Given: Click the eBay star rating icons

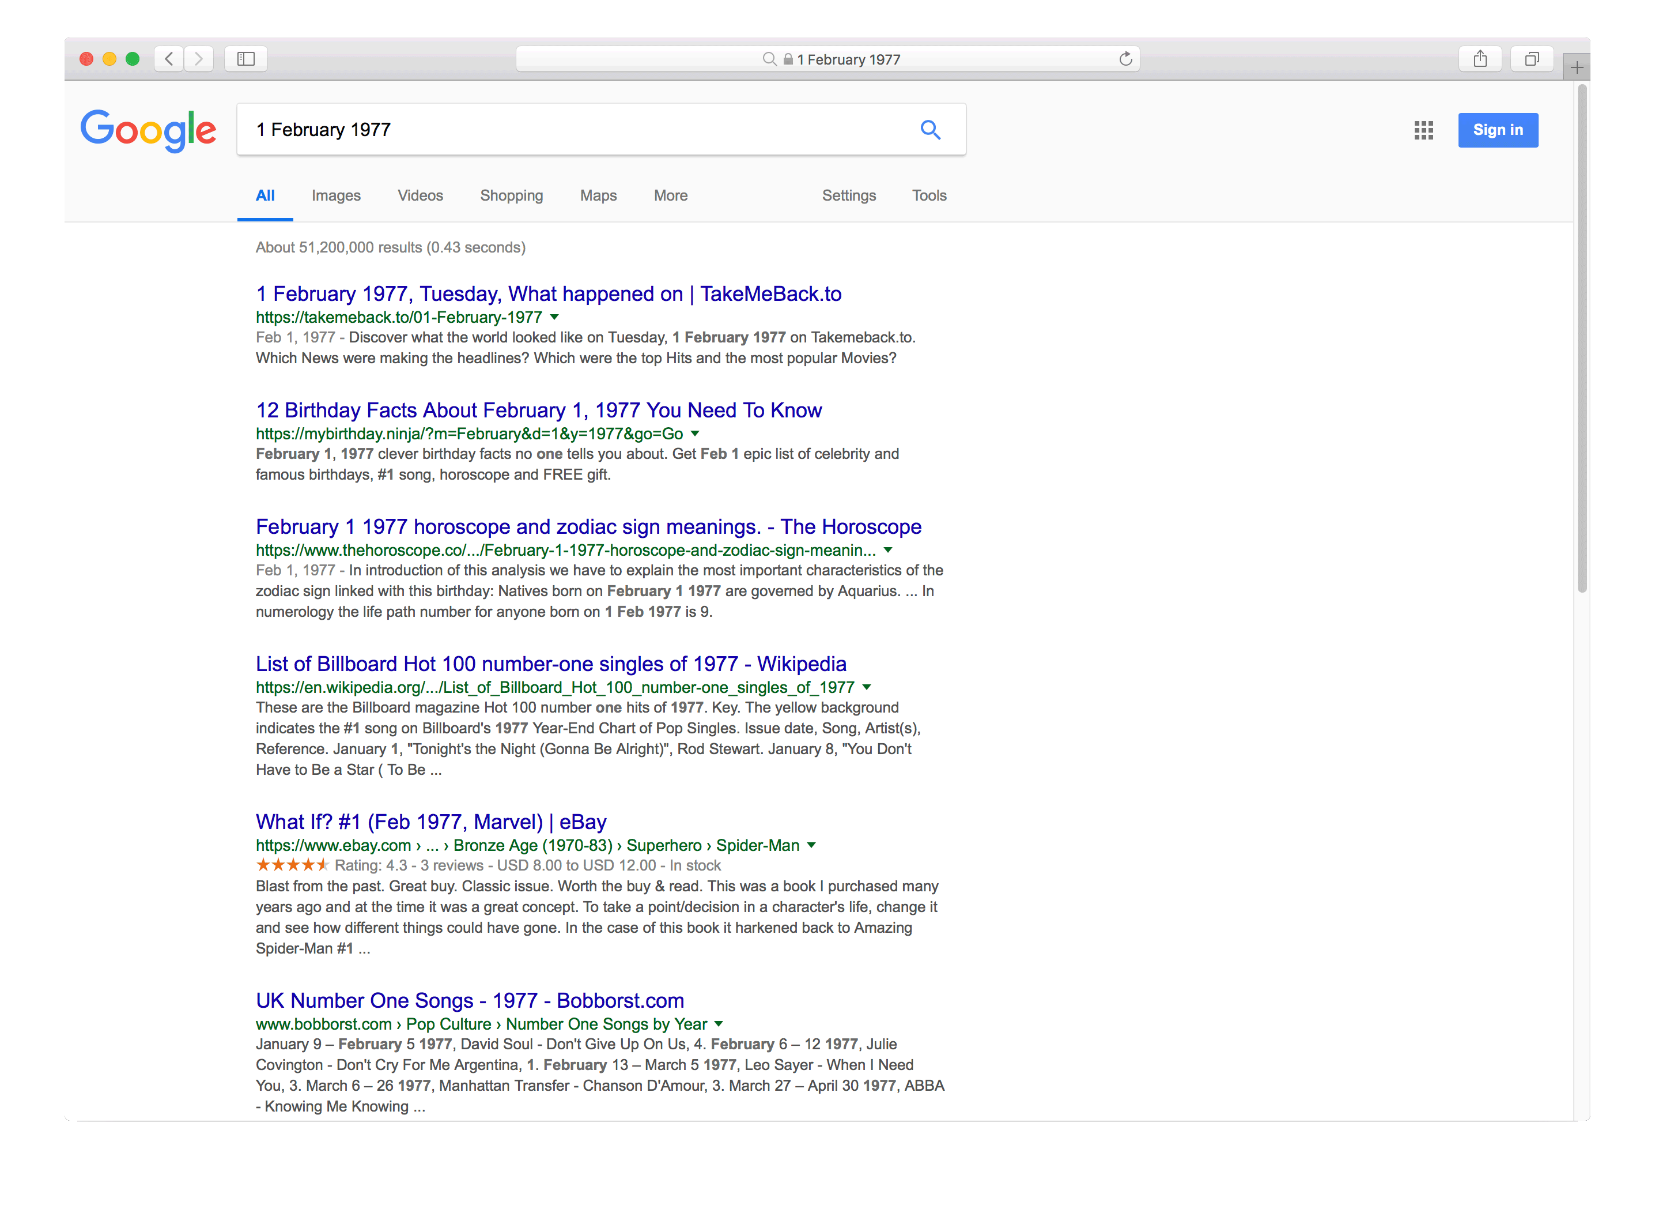Looking at the screenshot, I should tap(292, 865).
